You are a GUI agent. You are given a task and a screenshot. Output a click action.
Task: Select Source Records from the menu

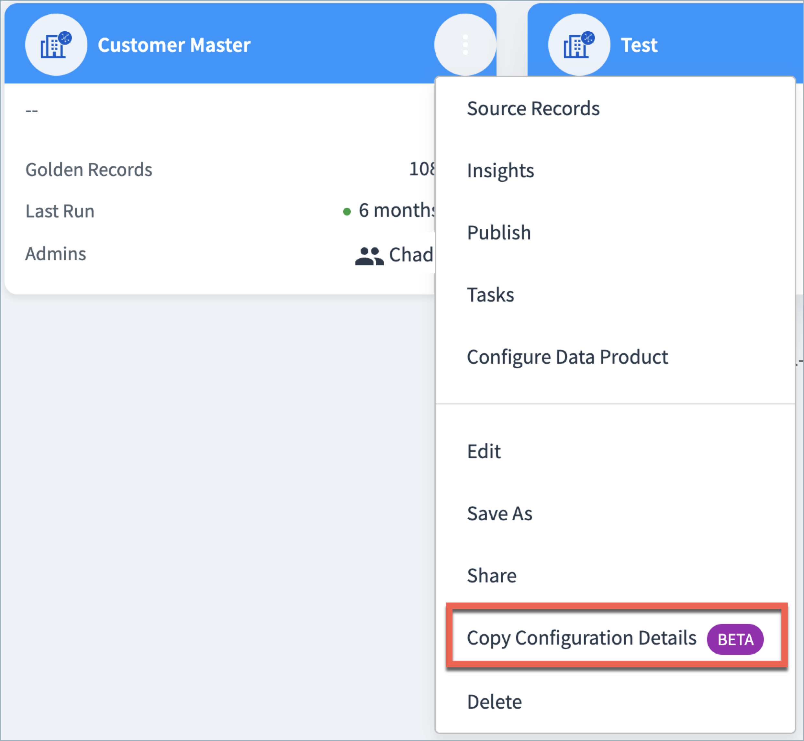point(533,108)
